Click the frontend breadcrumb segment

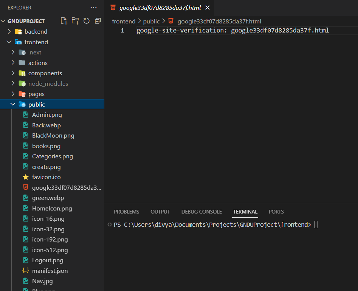click(124, 21)
